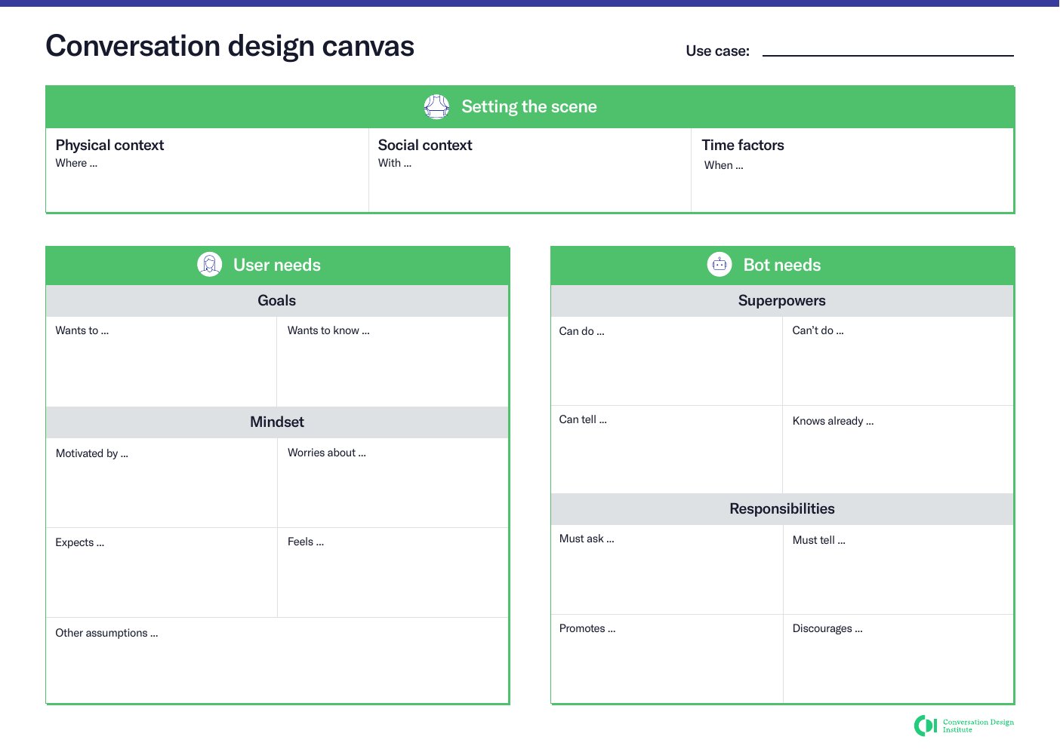The image size is (1060, 749).
Task: Click the Knows already ... prompt
Action: 834,421
